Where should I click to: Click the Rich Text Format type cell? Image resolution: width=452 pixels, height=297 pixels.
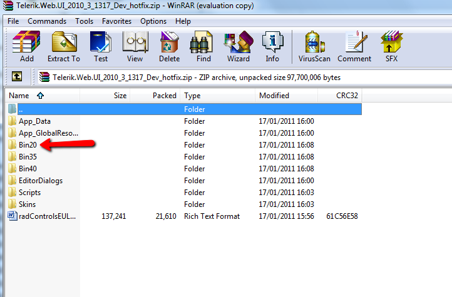[x=212, y=216]
